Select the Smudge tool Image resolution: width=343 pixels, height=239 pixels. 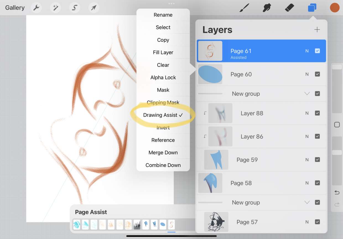point(266,8)
